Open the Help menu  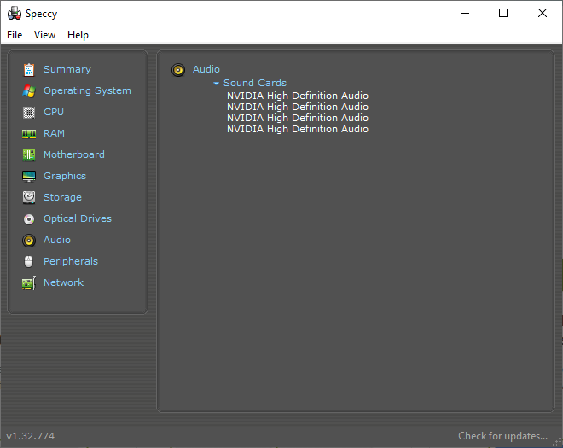[78, 35]
